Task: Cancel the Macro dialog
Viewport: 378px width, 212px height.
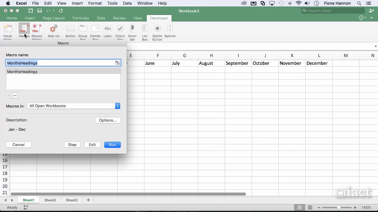Action: click(19, 145)
